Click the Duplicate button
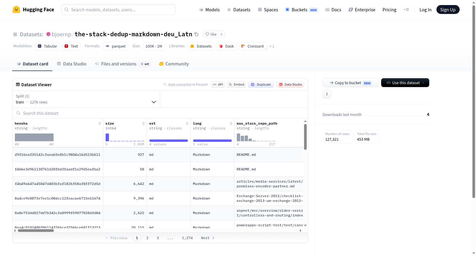476x256 pixels. (261, 84)
